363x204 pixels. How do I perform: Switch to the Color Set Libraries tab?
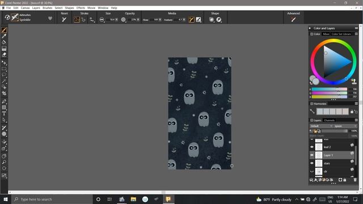point(341,34)
